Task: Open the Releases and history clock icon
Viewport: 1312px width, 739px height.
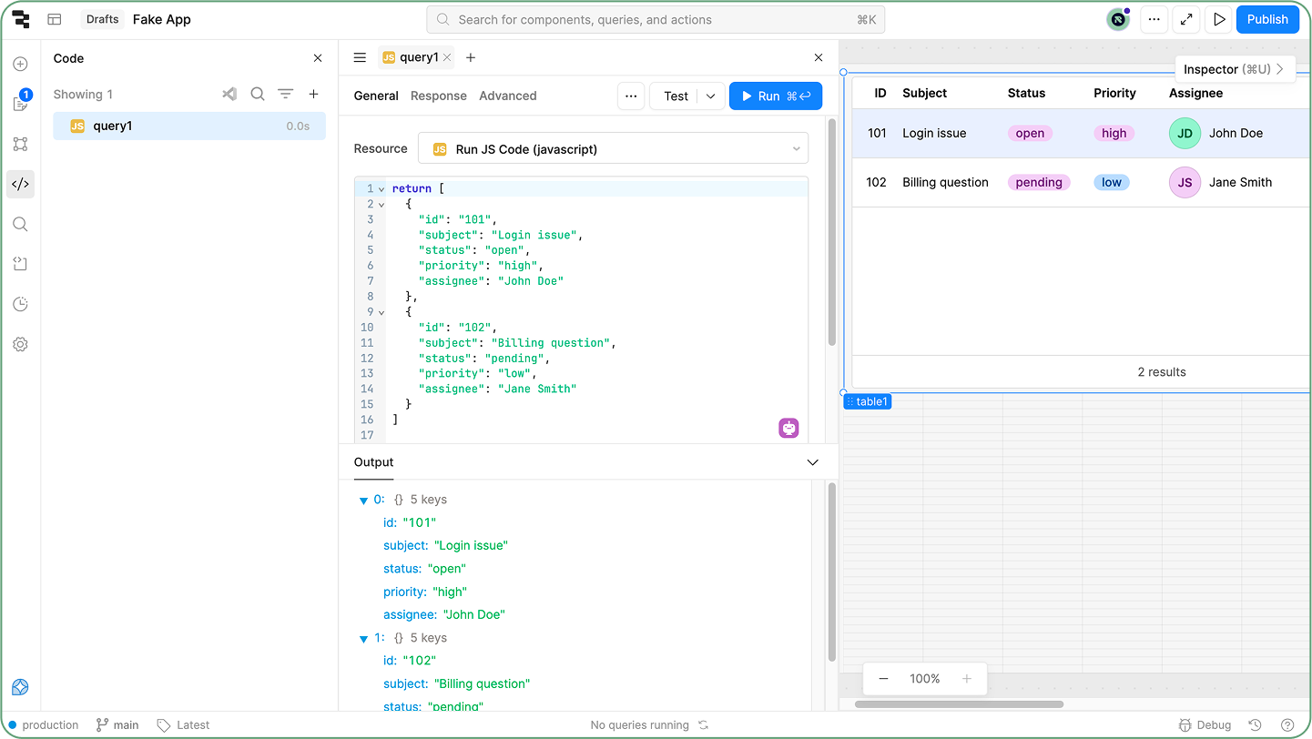Action: [20, 304]
